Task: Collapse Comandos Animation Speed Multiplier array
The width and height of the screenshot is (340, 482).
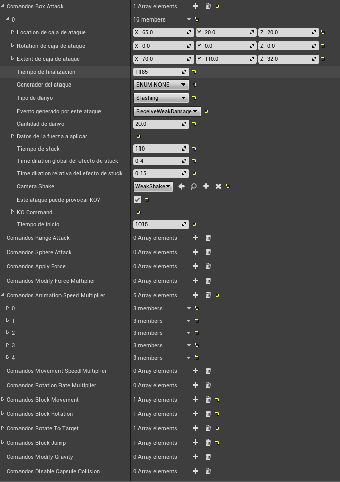Action: [x=3, y=295]
